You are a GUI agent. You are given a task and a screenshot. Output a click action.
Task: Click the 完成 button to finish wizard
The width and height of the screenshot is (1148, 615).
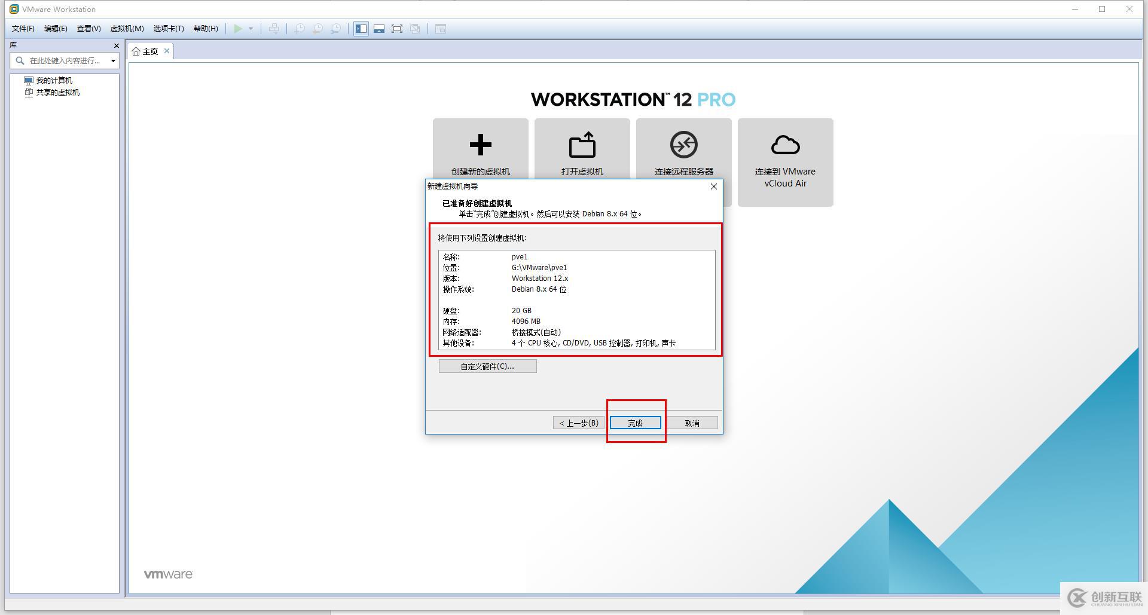[635, 423]
